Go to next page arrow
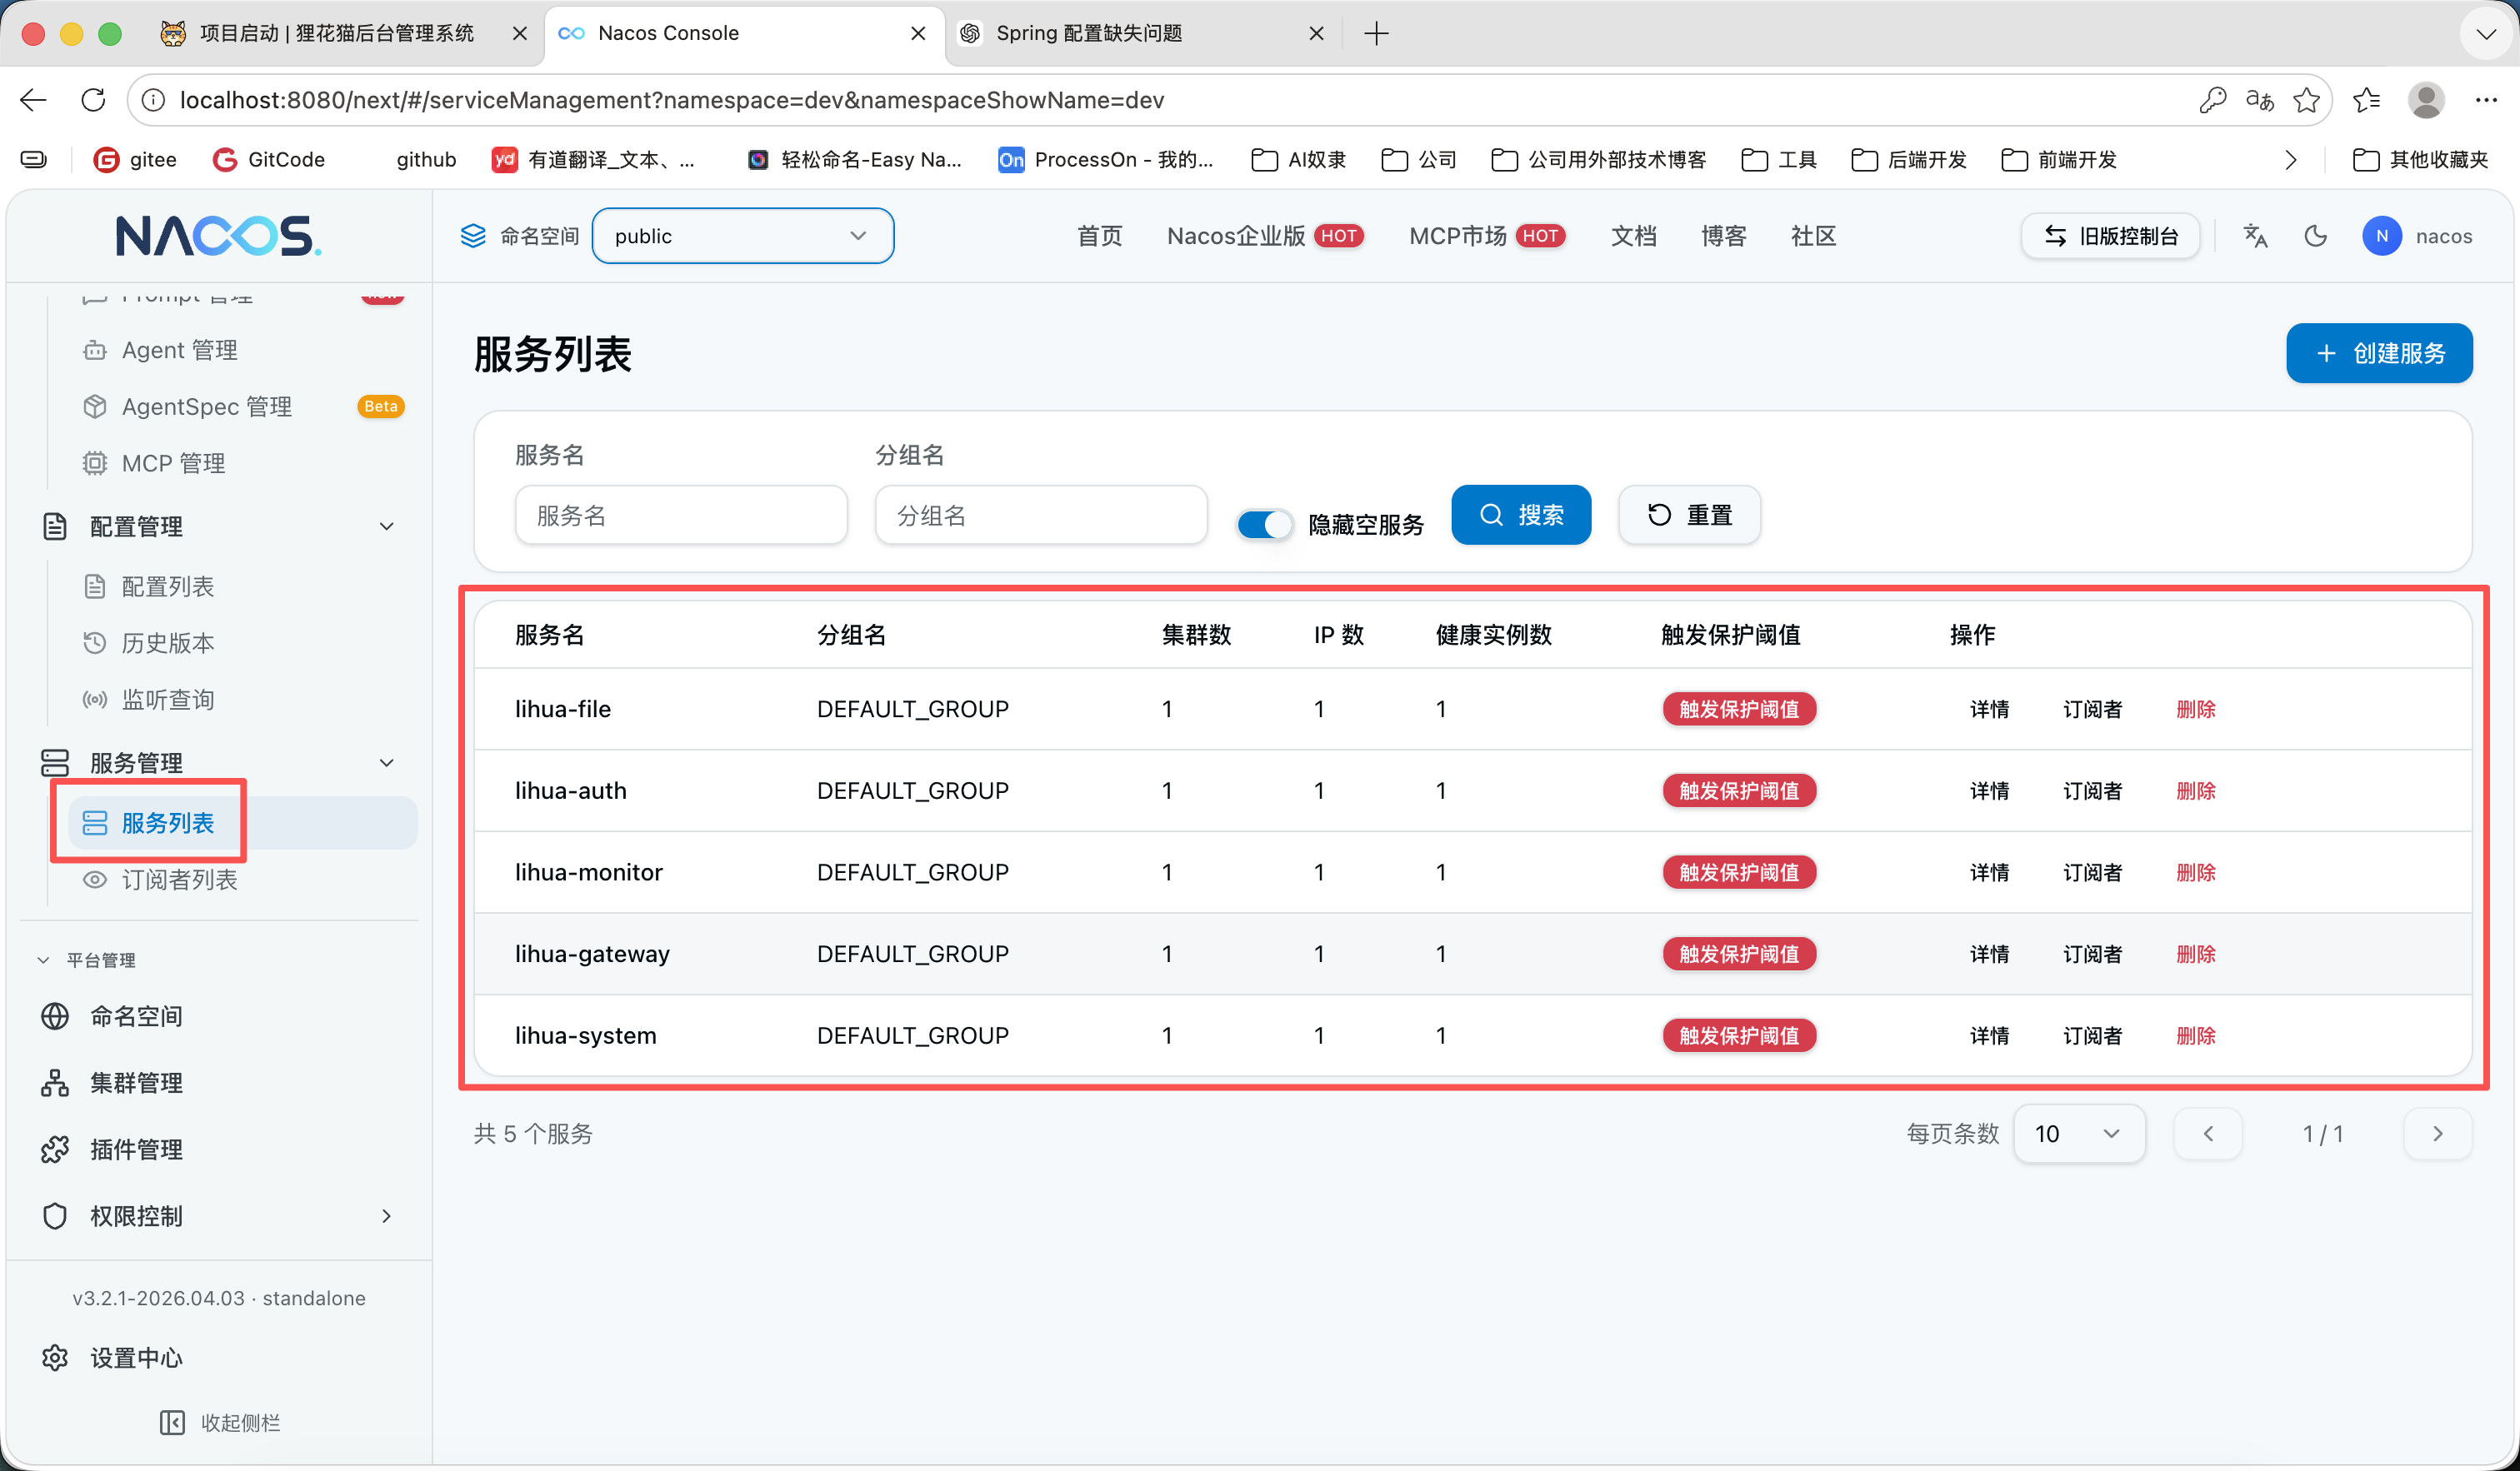Screen dimensions: 2520x1471 pos(2437,1133)
